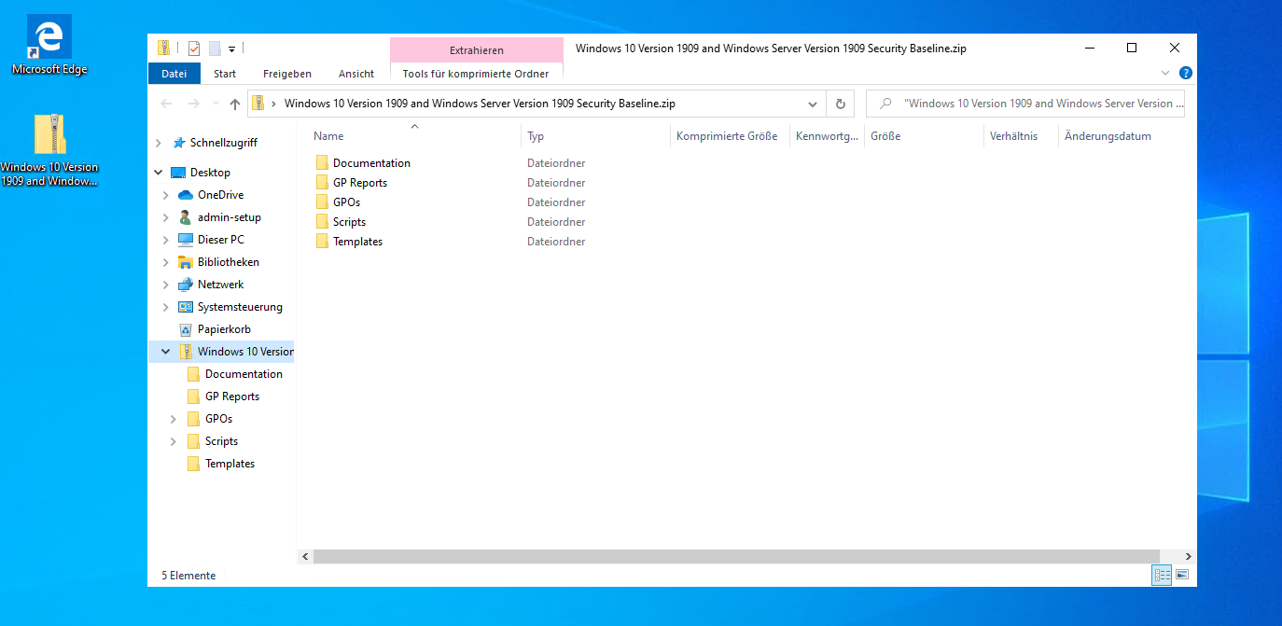This screenshot has height=626, width=1282.
Task: Sort by the Kennwortg... column header
Action: 827,136
